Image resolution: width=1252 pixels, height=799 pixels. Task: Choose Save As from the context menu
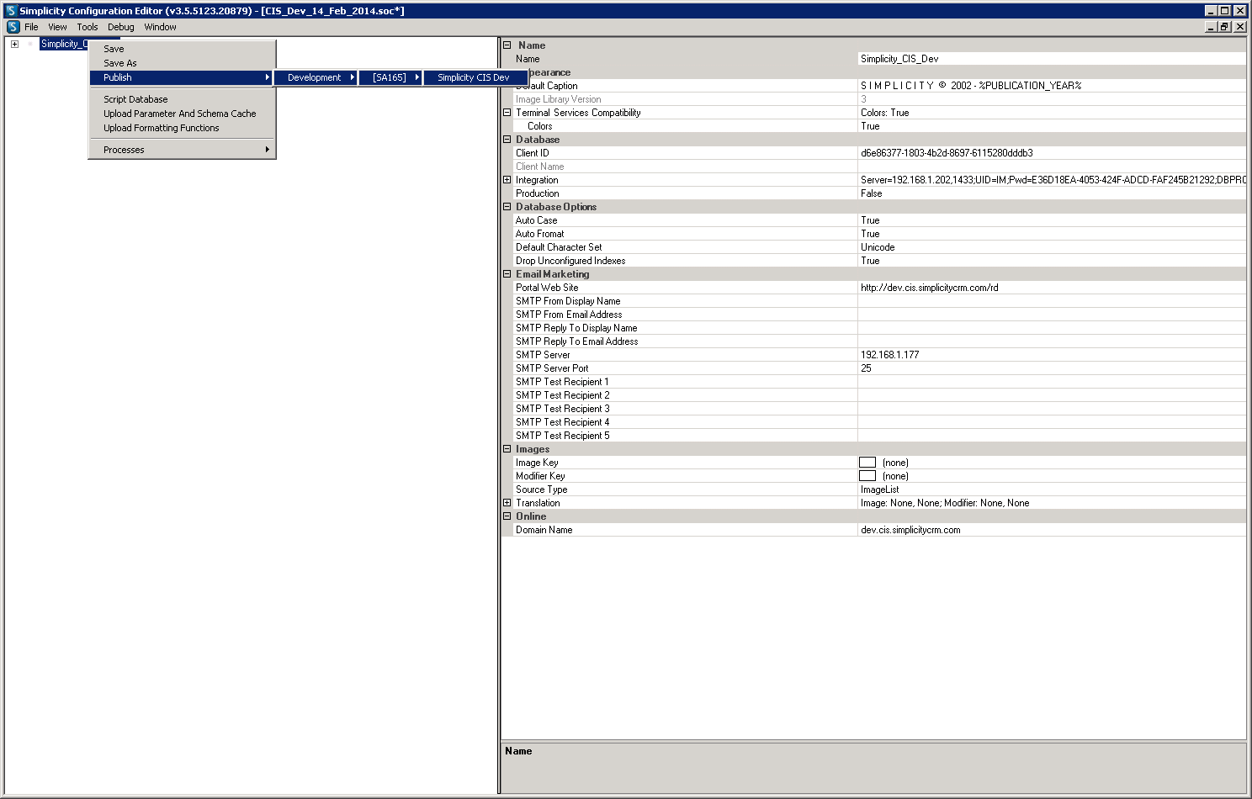[x=182, y=63]
